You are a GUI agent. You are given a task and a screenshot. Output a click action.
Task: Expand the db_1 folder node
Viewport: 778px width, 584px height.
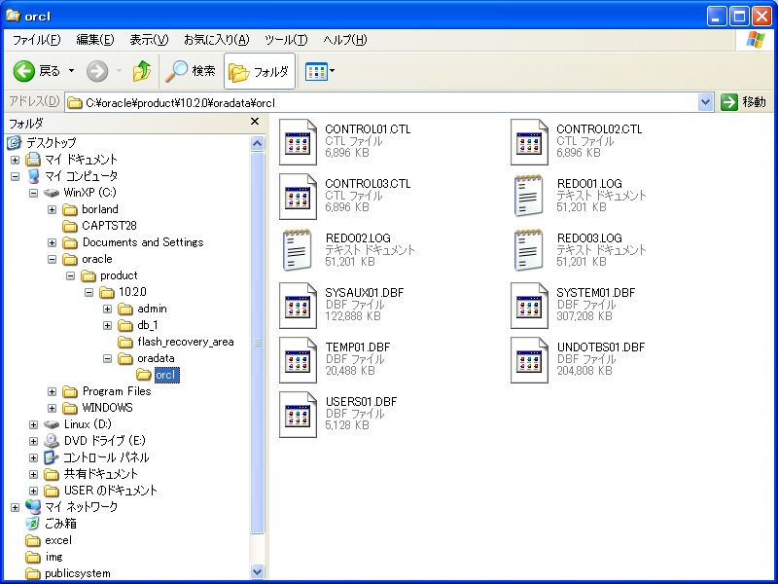coord(107,325)
